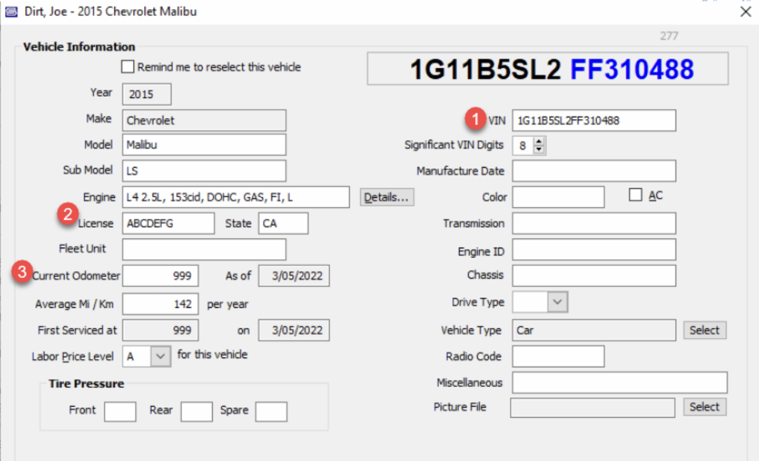Click the Rear tire pressure field

pos(197,411)
